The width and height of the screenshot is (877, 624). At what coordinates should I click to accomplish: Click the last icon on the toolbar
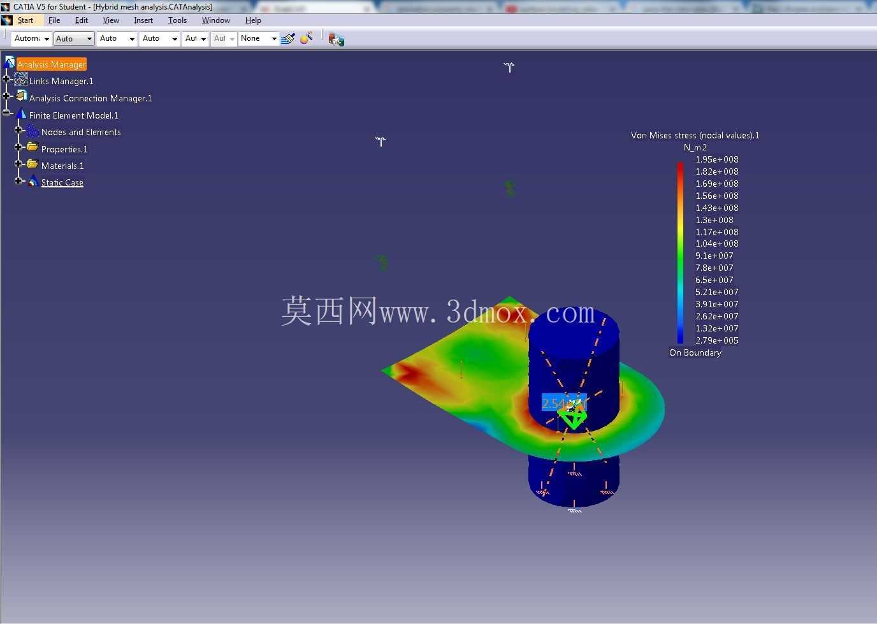(x=336, y=40)
